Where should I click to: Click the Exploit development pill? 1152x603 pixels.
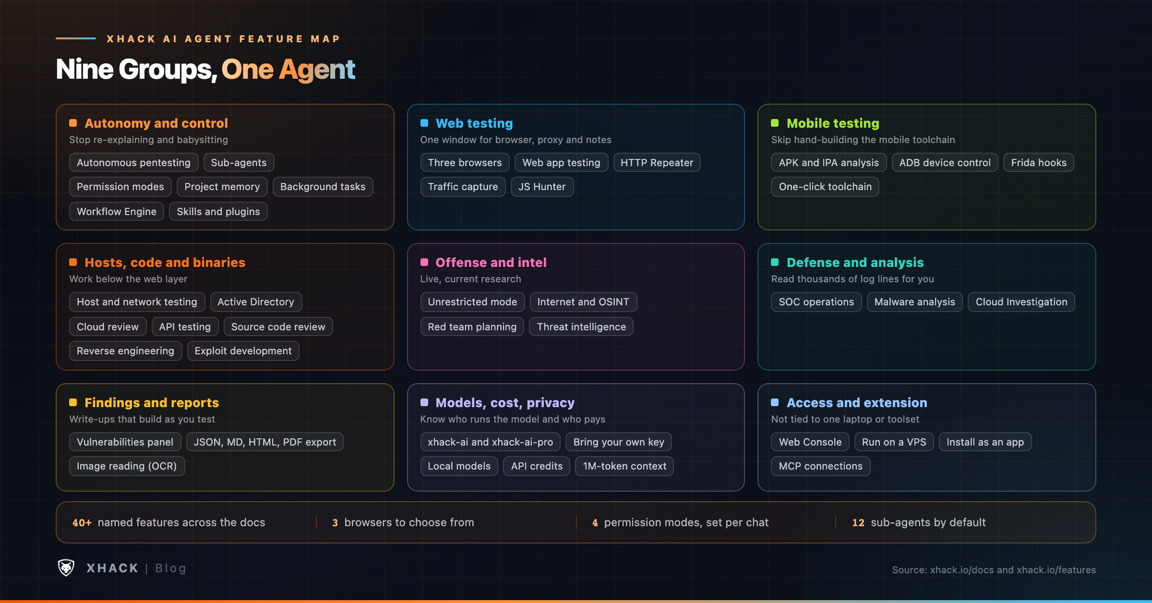click(243, 350)
